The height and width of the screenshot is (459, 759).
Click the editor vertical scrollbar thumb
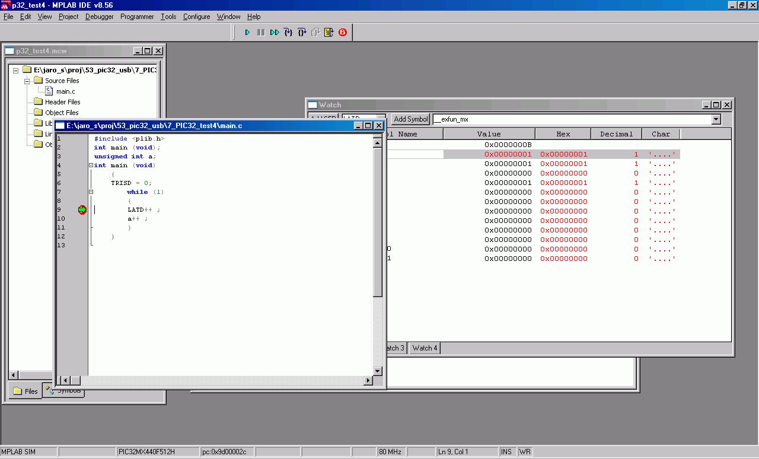click(x=378, y=222)
